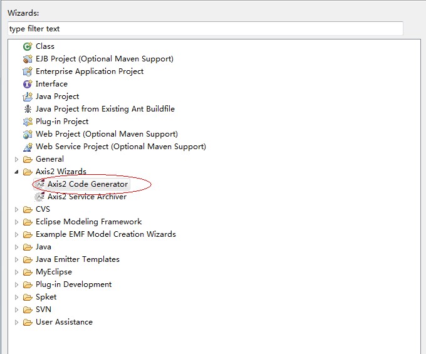The height and width of the screenshot is (354, 426).
Task: Click the Example EMF Model folder icon
Action: coord(28,234)
